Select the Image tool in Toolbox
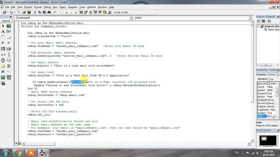Screen dimensions: 280x157 pos(3,78)
